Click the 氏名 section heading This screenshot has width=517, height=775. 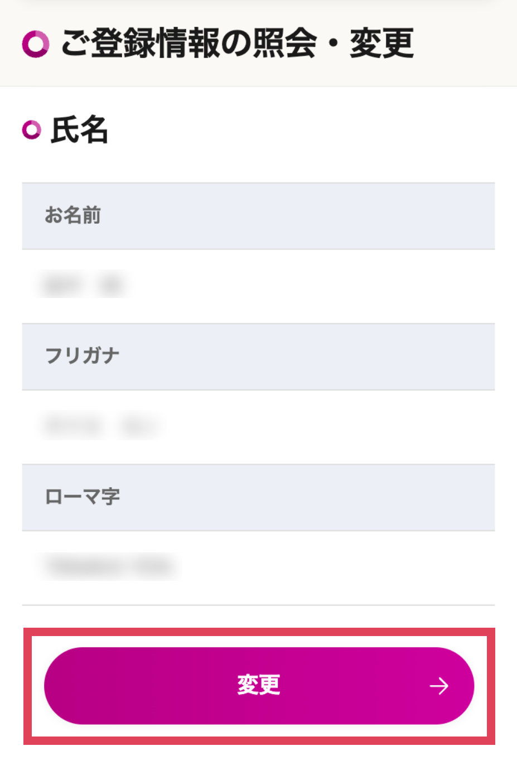(79, 130)
